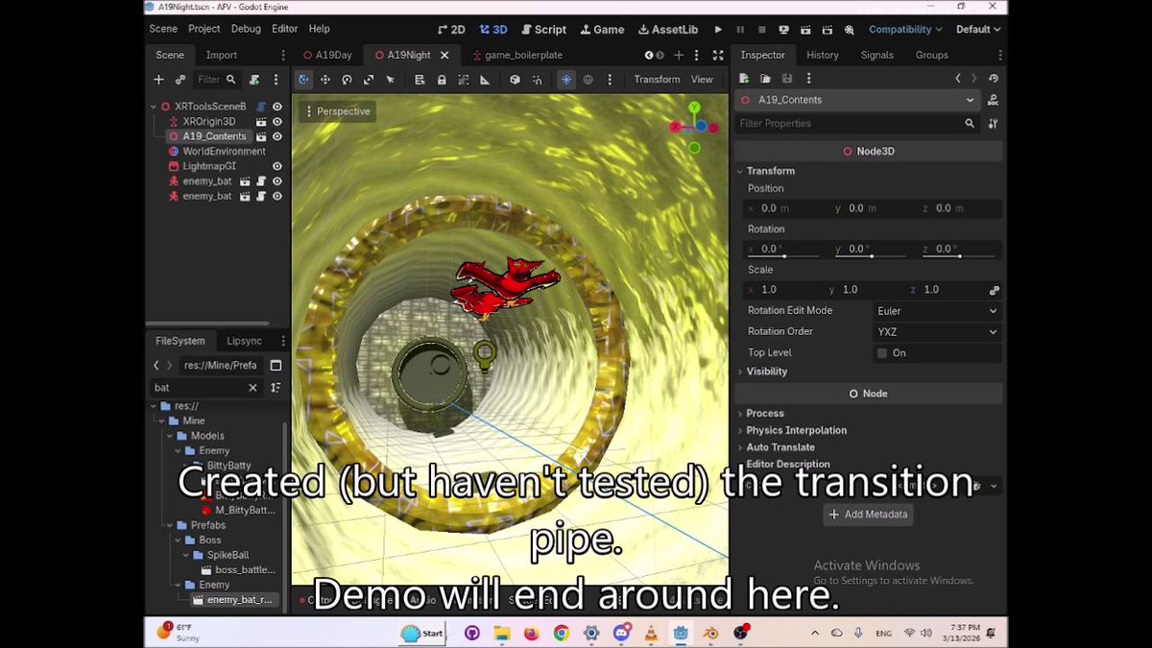Click the Add Metadata button

(x=868, y=515)
